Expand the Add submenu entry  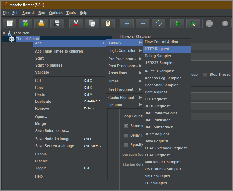click(x=70, y=43)
